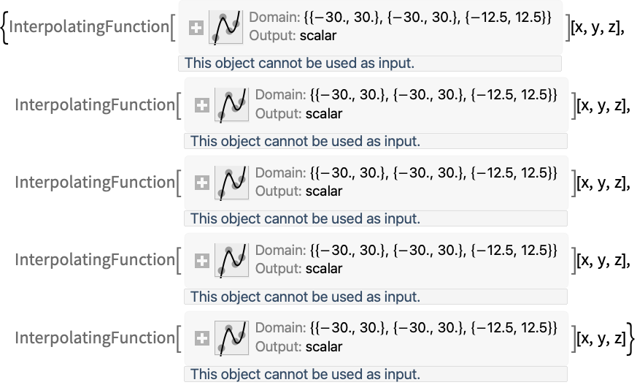The image size is (637, 385).
Task: Select the second 'cannot be used as input' bar
Action: [376, 141]
